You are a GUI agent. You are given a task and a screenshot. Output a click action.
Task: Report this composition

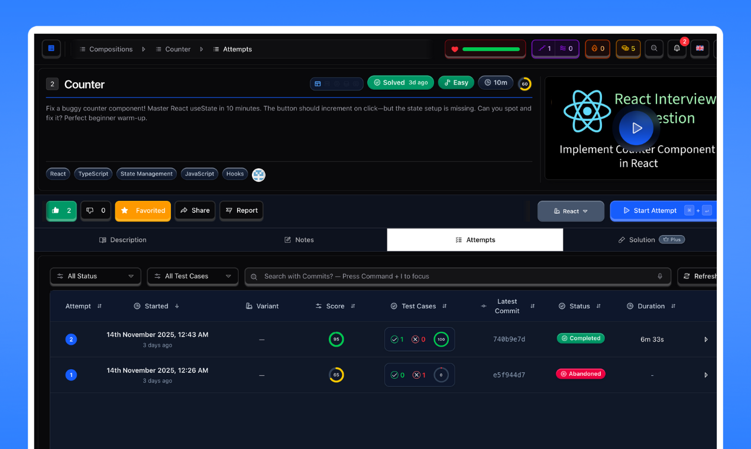coord(241,210)
